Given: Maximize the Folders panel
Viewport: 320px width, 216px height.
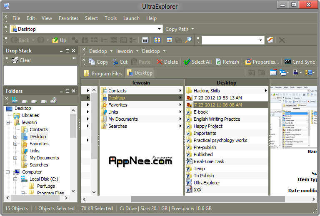Looking at the screenshot, I should click(x=67, y=91).
